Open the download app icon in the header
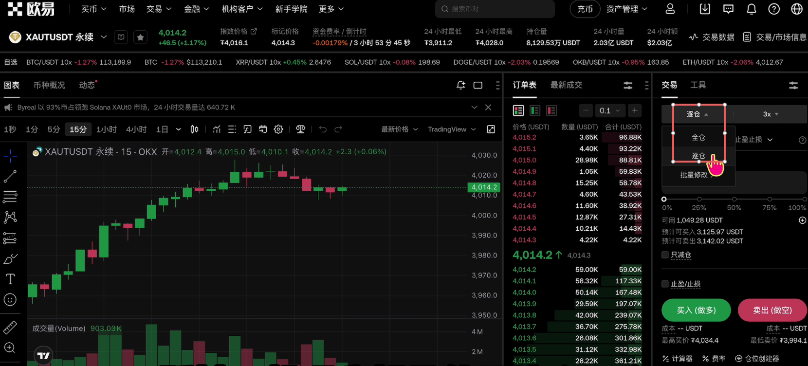Viewport: 808px width, 366px height. [x=705, y=9]
